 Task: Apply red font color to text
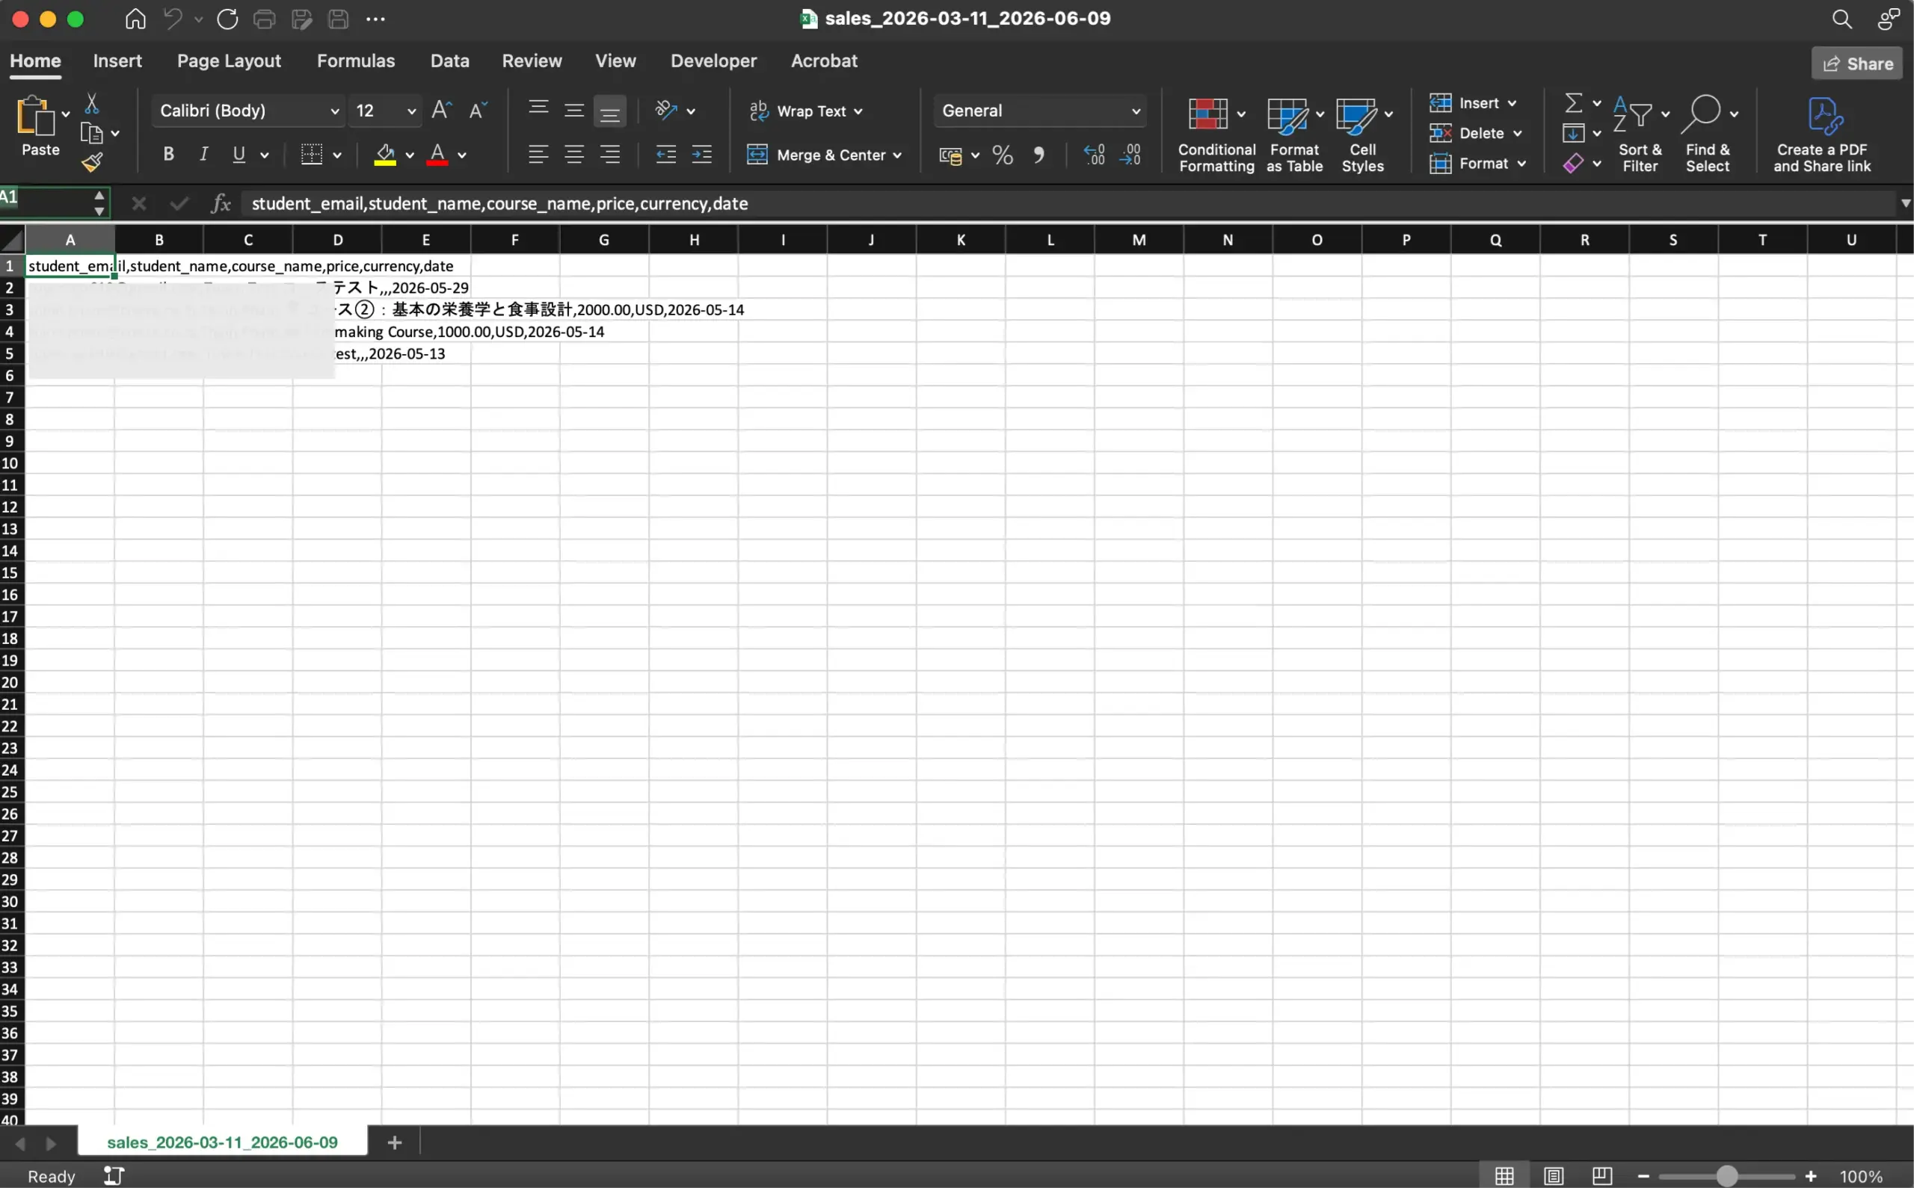[437, 155]
